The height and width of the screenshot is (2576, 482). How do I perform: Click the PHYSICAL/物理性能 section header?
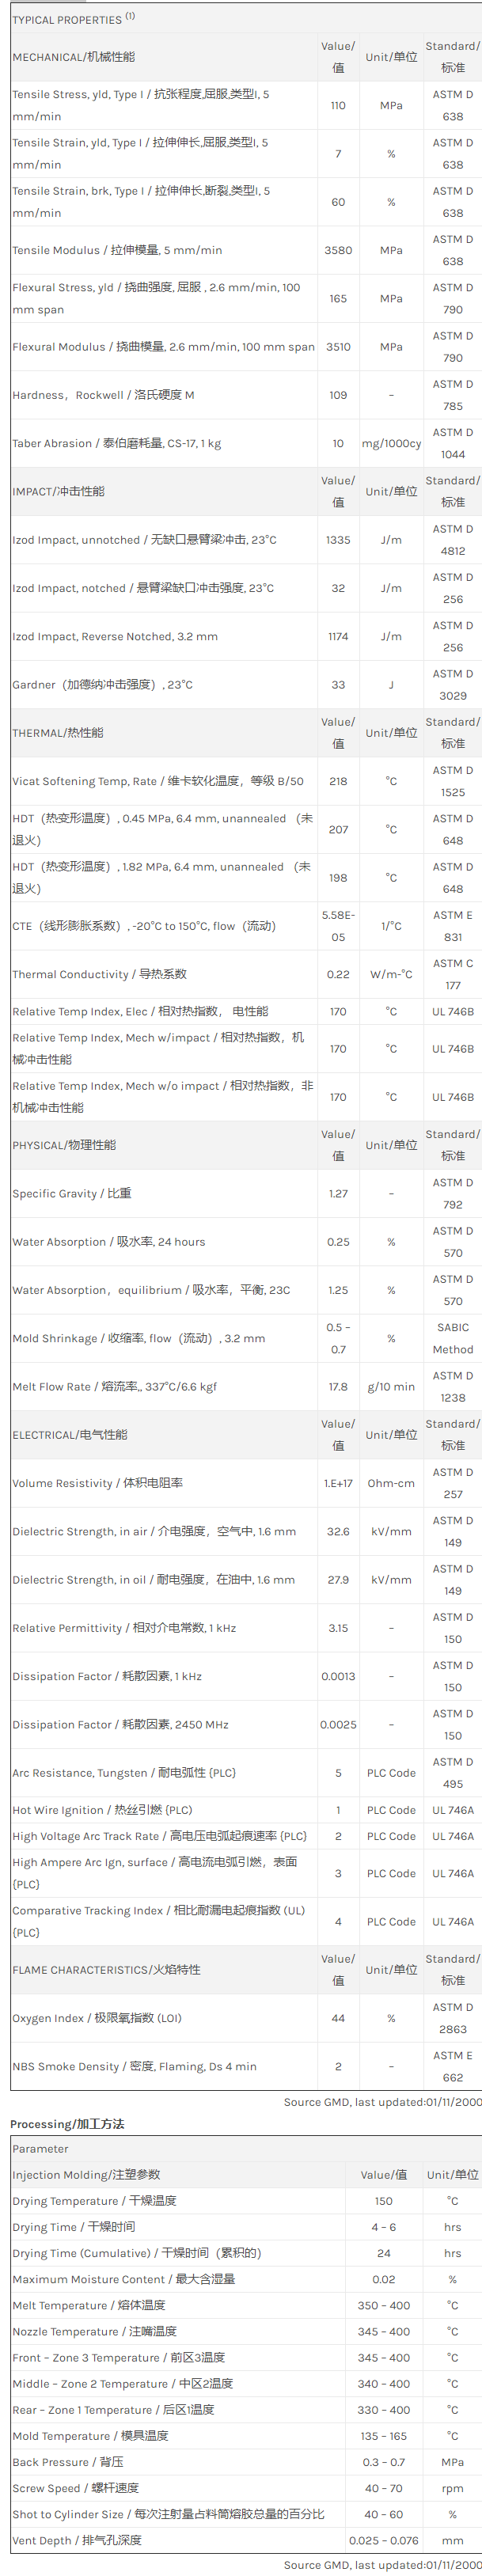pyautogui.click(x=64, y=1145)
